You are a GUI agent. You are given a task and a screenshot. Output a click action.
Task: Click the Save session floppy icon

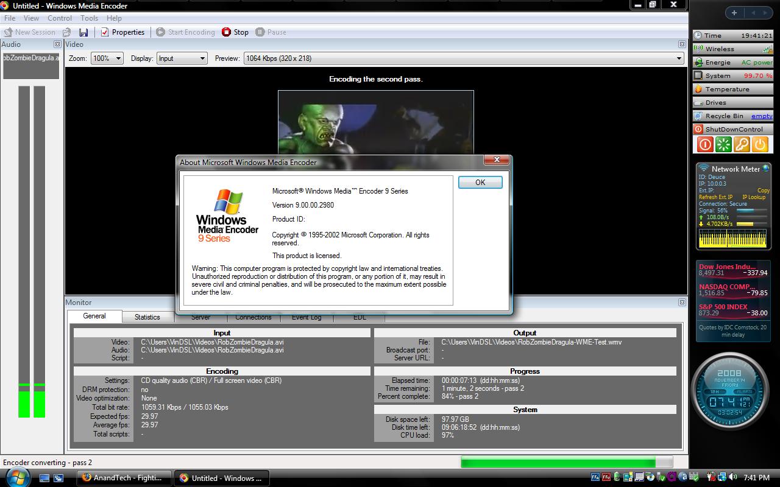click(83, 32)
